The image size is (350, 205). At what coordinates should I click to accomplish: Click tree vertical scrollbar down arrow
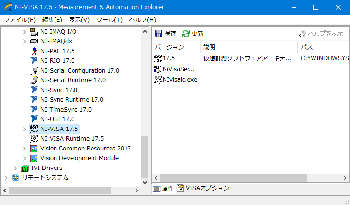pyautogui.click(x=145, y=183)
